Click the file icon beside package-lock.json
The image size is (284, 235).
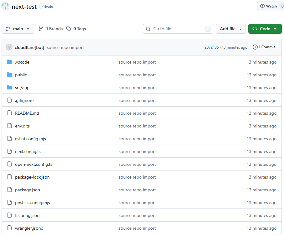pos(9,177)
